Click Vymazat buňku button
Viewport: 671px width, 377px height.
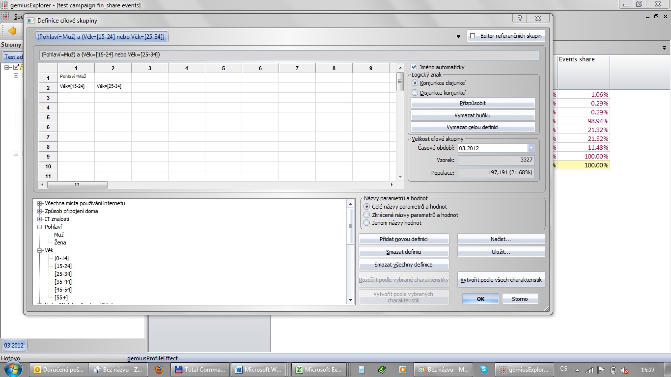click(473, 115)
